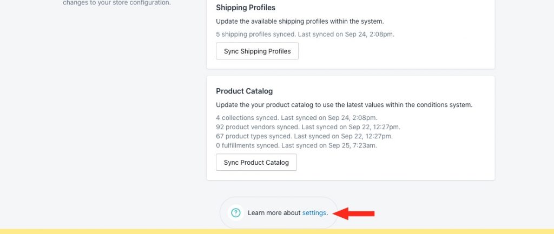554x234 pixels.
Task: Click the '67 product types synced' status line
Action: coord(304,136)
